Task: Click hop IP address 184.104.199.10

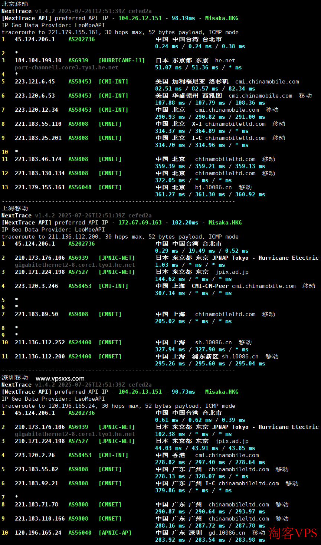Action: [38, 60]
